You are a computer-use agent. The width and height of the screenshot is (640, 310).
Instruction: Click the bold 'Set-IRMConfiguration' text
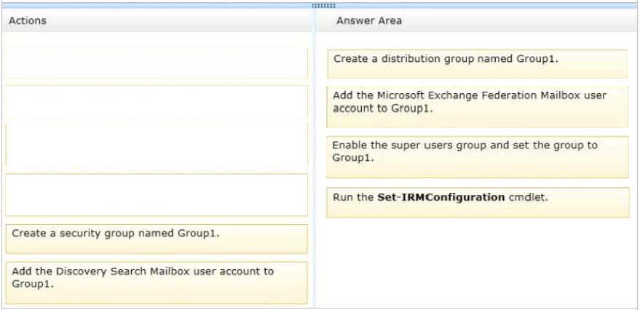[x=441, y=197]
